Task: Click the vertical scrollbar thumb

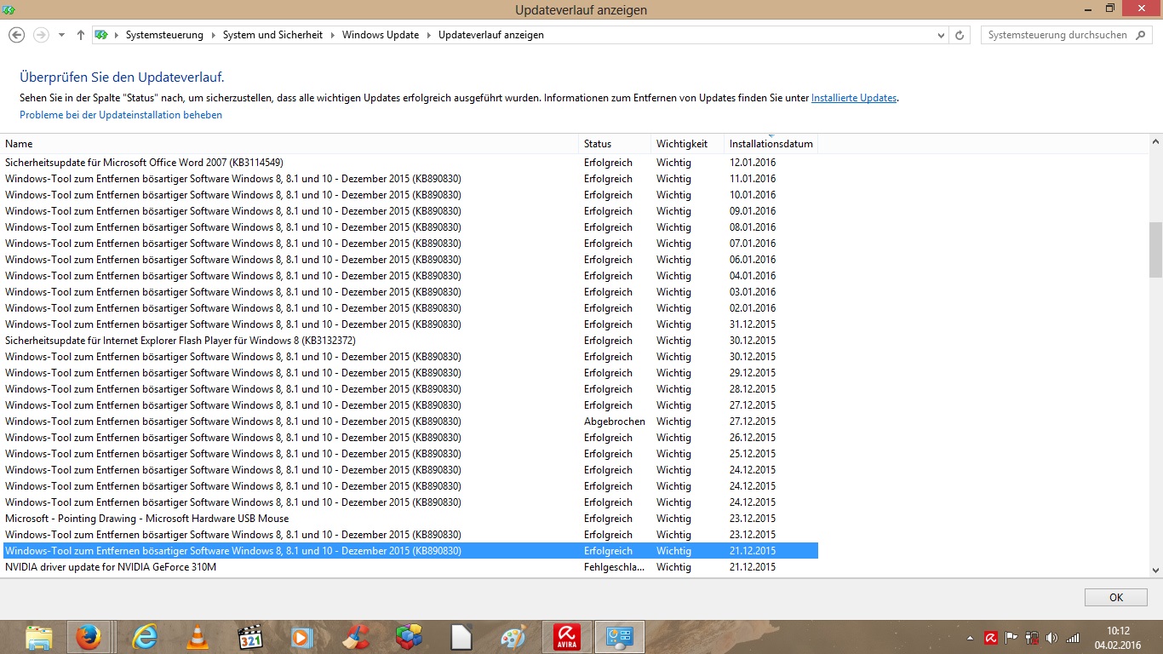Action: pyautogui.click(x=1155, y=249)
